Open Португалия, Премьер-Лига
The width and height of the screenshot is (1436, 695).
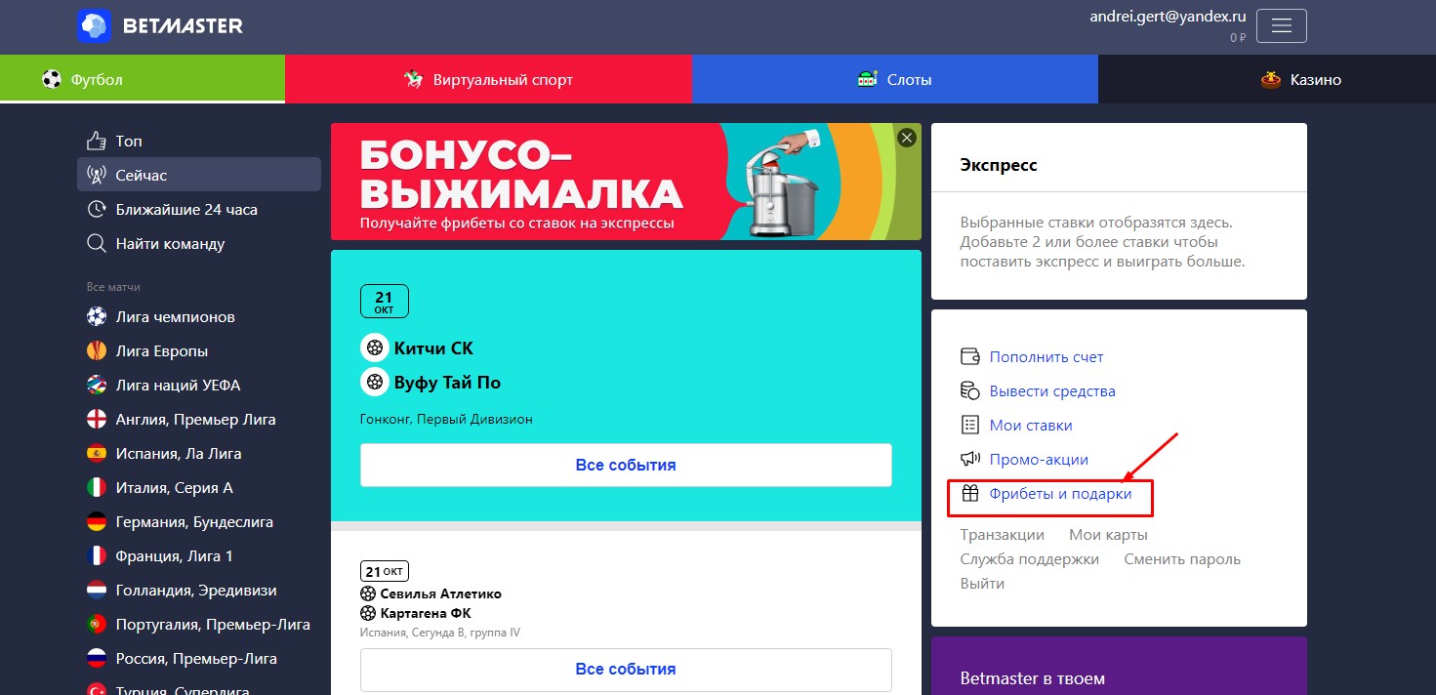199,625
